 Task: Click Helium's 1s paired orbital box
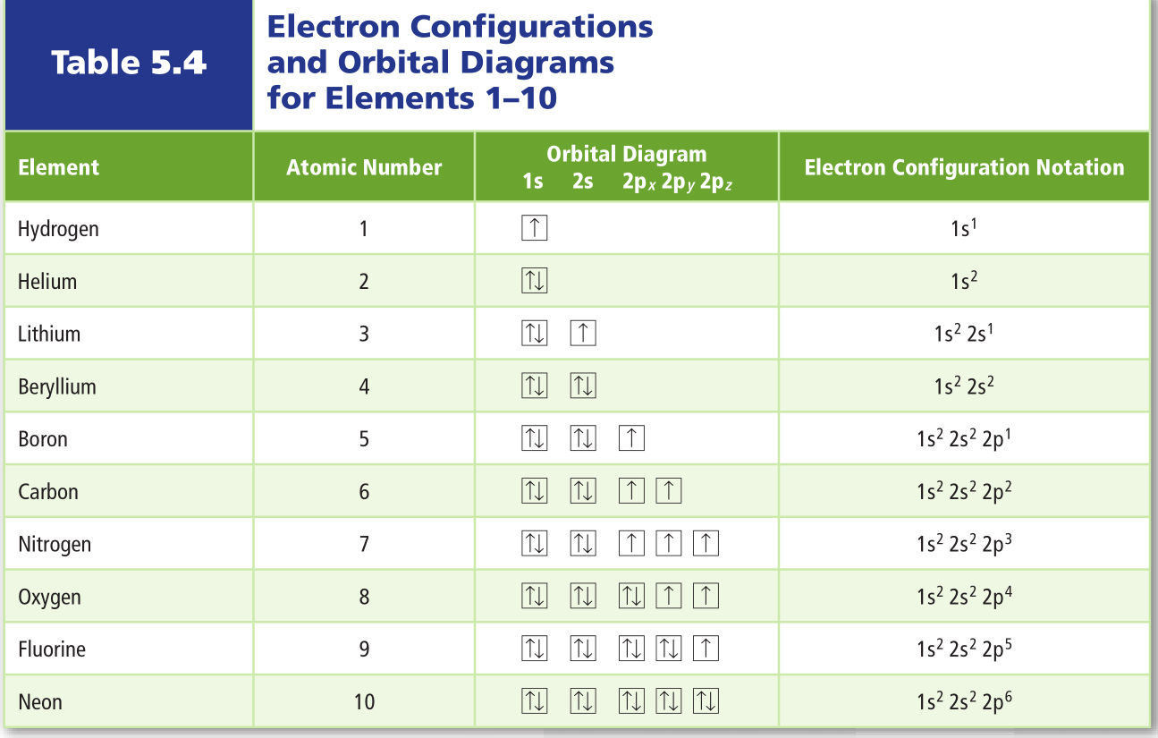pos(534,282)
